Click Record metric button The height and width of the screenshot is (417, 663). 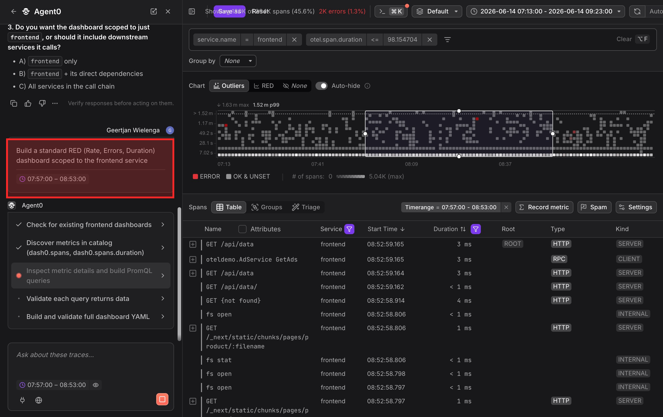pyautogui.click(x=544, y=207)
